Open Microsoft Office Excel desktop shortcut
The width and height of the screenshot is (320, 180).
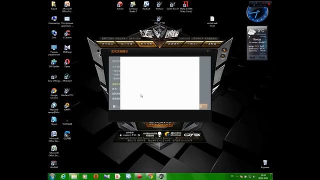click(54, 151)
